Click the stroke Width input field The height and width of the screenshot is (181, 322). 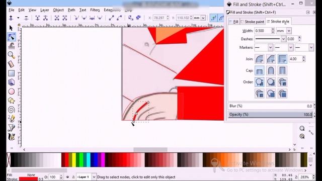click(x=263, y=31)
